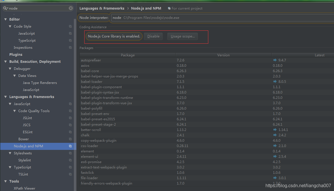Collapse the Data Views node
This screenshot has width=334, height=191.
pos(14,75)
